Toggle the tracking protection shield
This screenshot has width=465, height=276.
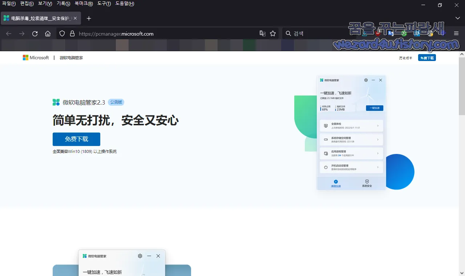coord(62,33)
